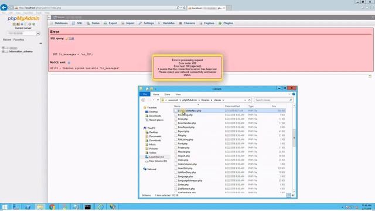Open the Charsets tab
375x211 pixels.
coord(187,23)
